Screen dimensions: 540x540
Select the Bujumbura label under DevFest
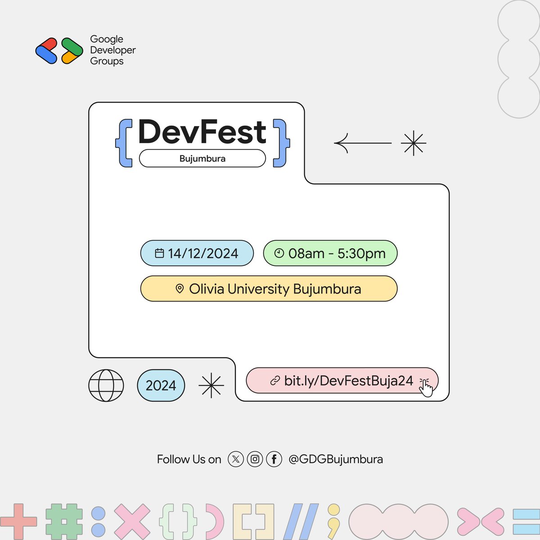pyautogui.click(x=203, y=158)
